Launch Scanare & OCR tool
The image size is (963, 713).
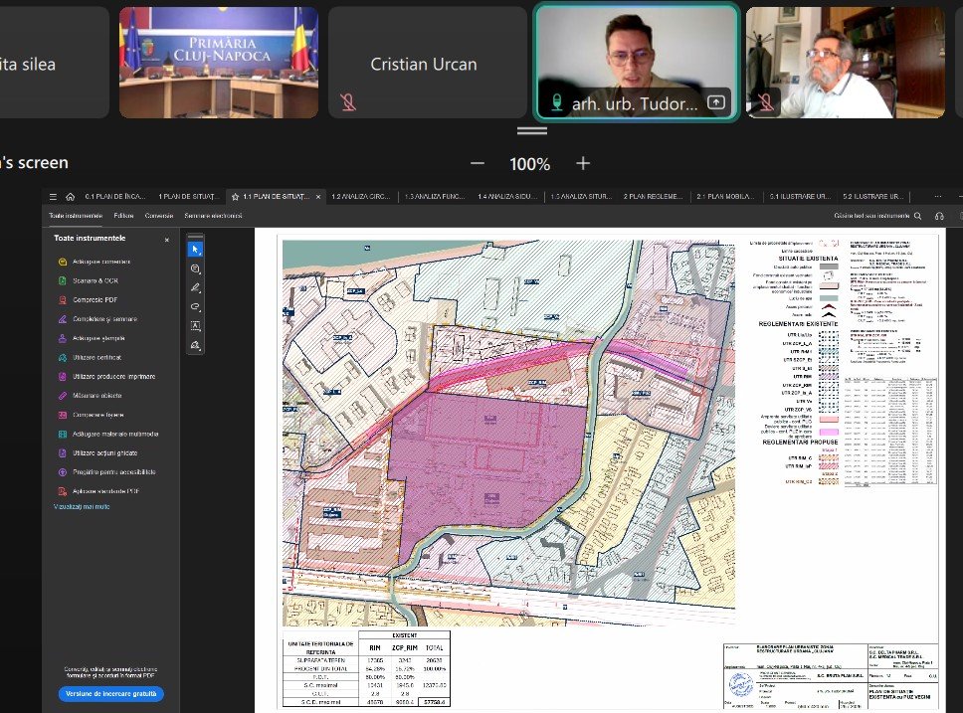[88, 280]
